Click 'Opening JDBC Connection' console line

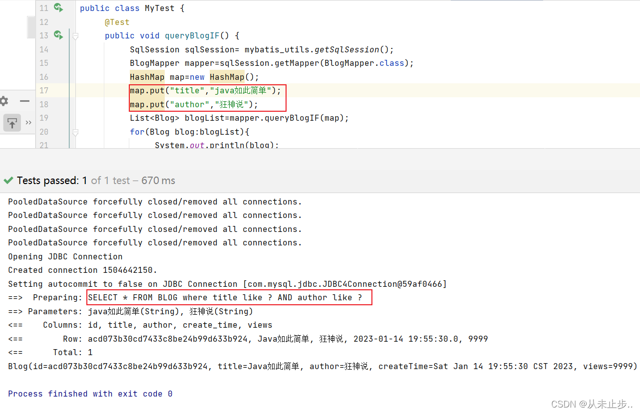(65, 256)
